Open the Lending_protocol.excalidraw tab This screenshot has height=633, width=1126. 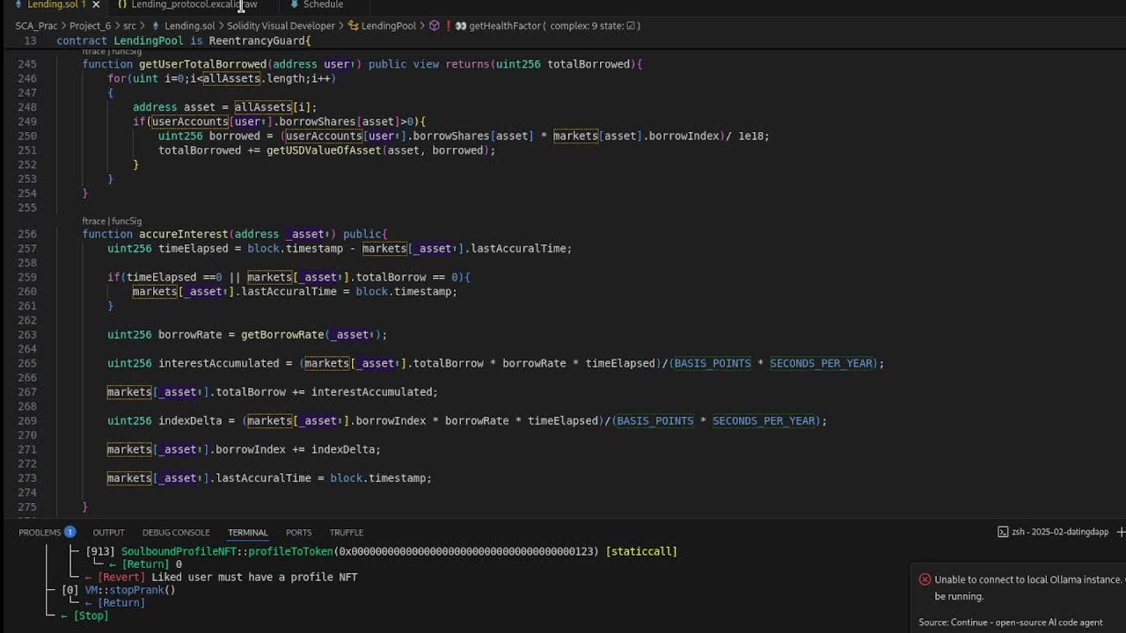pyautogui.click(x=194, y=4)
